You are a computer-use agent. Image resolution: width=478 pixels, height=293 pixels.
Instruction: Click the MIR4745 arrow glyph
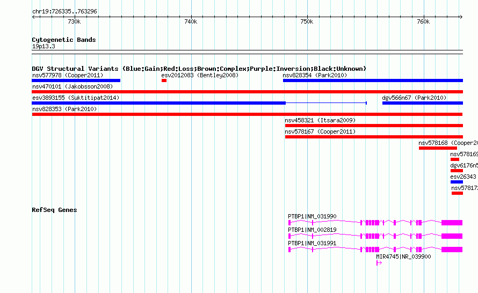click(379, 263)
